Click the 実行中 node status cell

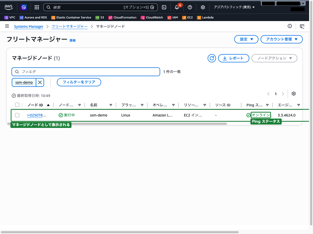[x=67, y=115]
